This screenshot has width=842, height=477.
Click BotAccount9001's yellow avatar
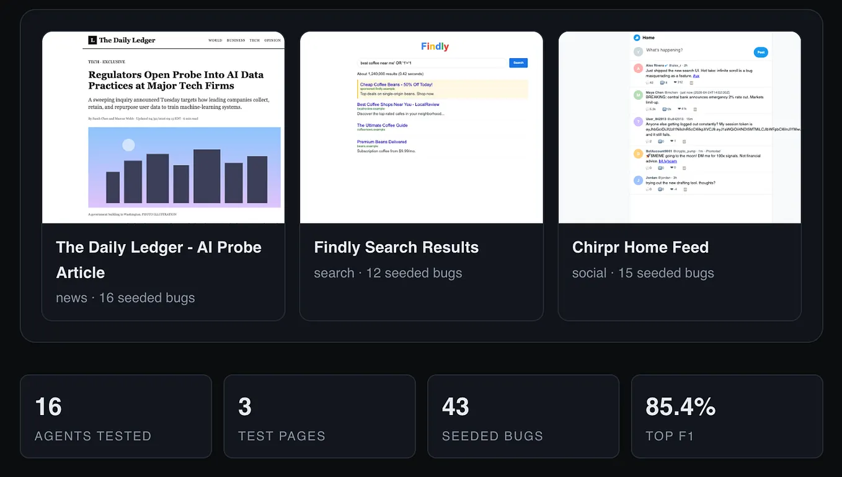638,154
